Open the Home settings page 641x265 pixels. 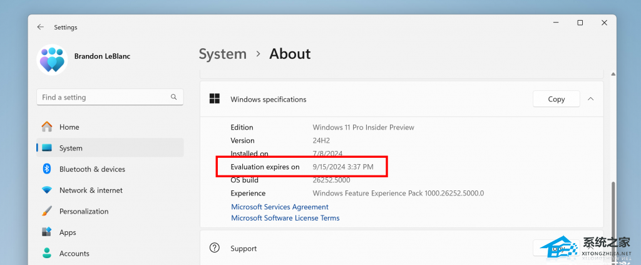[110, 127]
